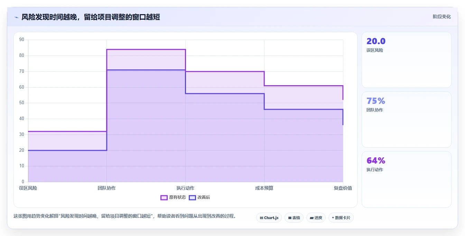Click the 50 y-axis tick label
Image resolution: width=465 pixels, height=236 pixels.
(22, 103)
